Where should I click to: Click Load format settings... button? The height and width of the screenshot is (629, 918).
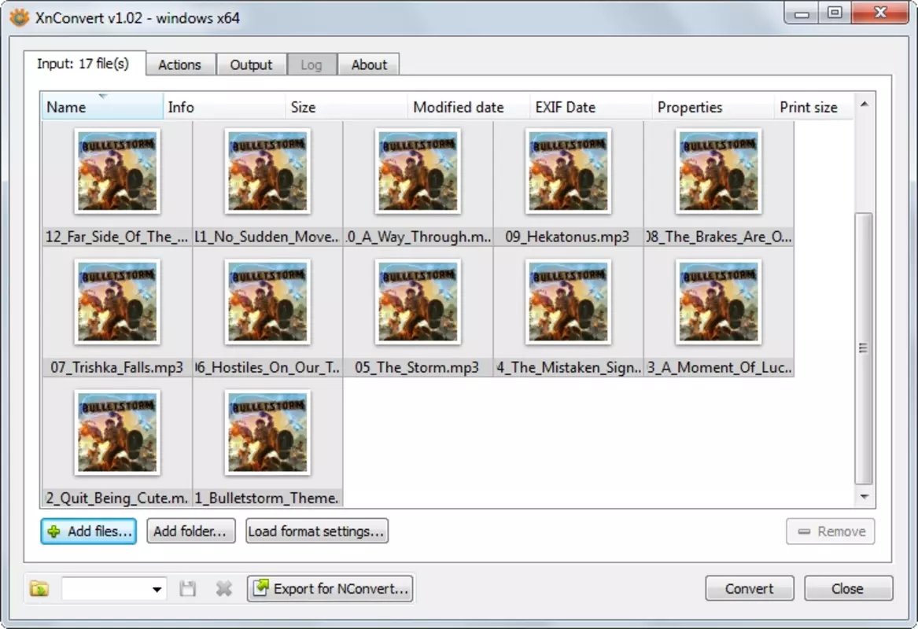tap(317, 532)
